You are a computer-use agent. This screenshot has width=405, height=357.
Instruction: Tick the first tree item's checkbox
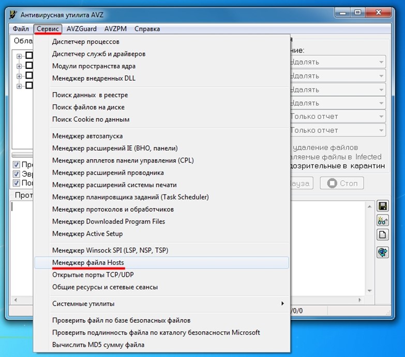[29, 55]
